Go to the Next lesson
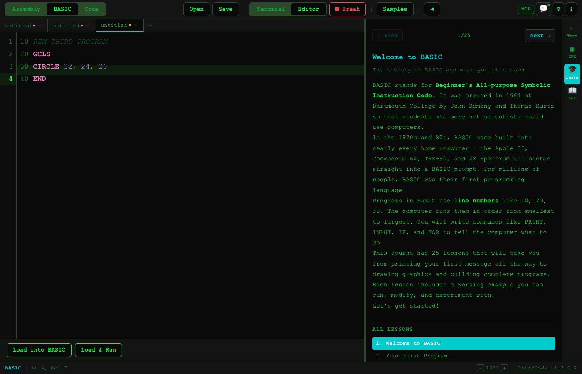This screenshot has height=374, width=582. 540,36
